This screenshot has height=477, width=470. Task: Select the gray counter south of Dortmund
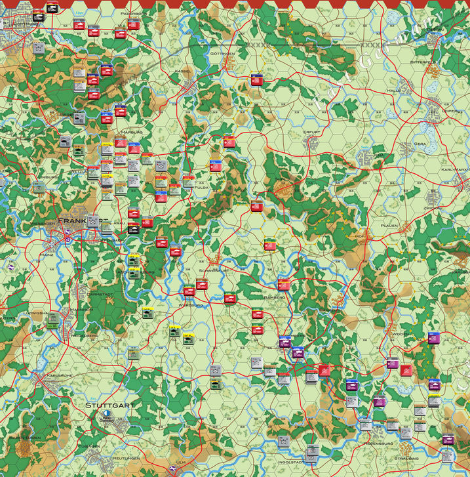click(39, 48)
